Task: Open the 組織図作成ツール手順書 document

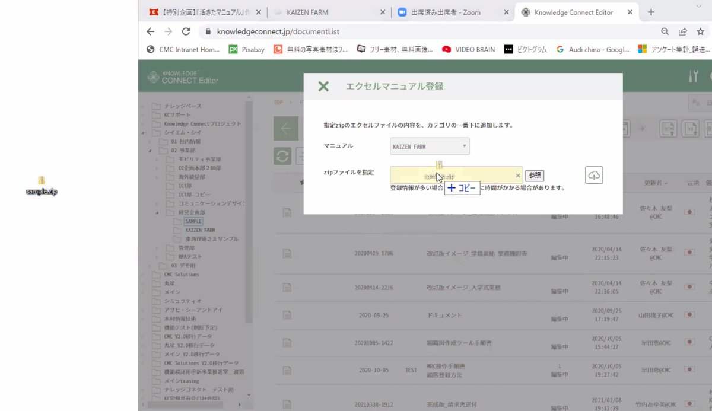Action: (460, 343)
